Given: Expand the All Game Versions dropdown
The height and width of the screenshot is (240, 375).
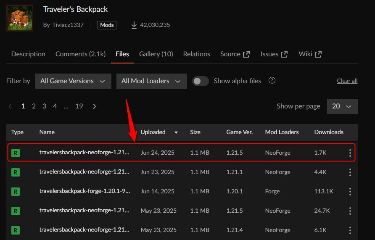Looking at the screenshot, I should tap(73, 81).
